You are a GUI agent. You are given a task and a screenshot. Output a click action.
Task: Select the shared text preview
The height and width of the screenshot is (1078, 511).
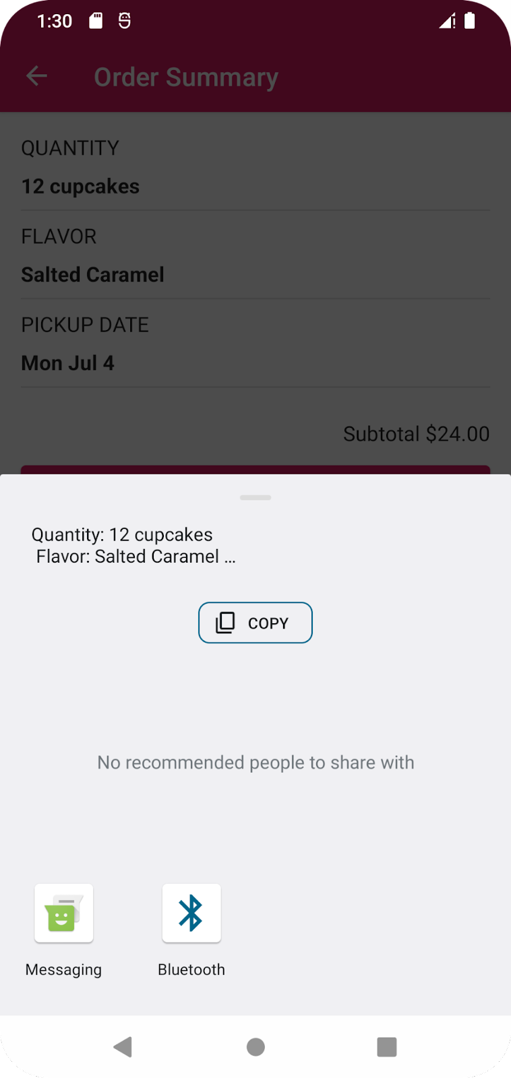pyautogui.click(x=133, y=545)
